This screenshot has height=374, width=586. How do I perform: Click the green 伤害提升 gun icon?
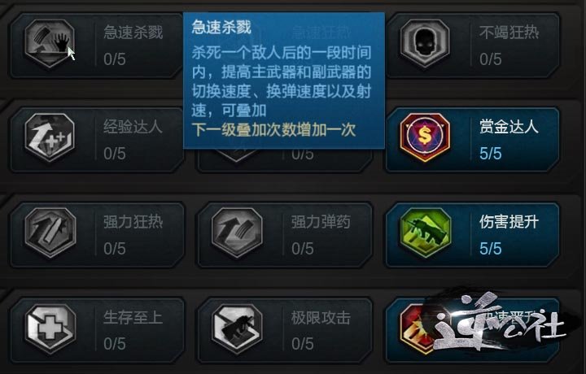tap(425, 233)
